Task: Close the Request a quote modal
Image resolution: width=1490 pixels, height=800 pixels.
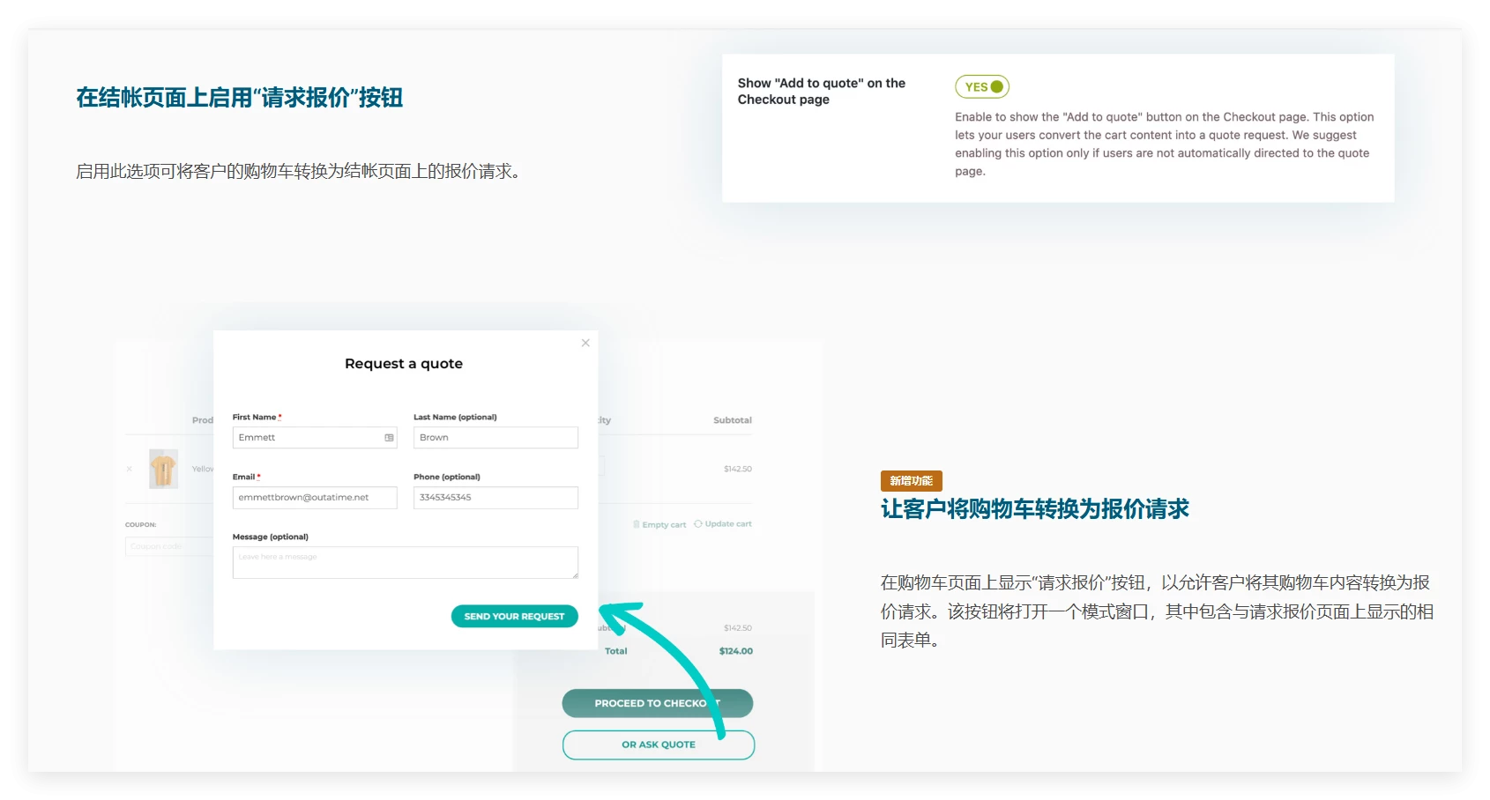Action: point(585,343)
